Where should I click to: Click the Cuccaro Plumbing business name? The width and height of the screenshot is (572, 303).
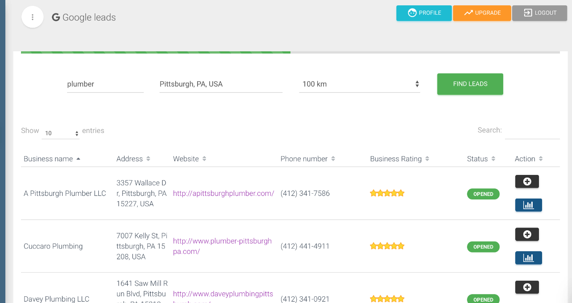[53, 246]
